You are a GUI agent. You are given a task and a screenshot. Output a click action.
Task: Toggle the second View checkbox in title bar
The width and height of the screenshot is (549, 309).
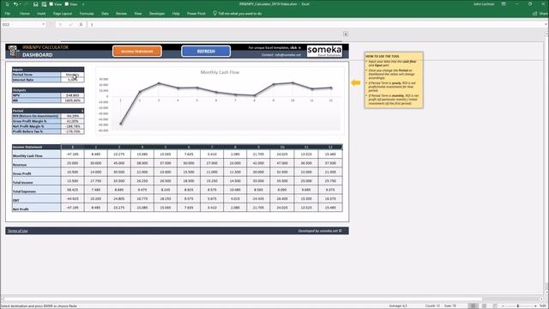67,4
